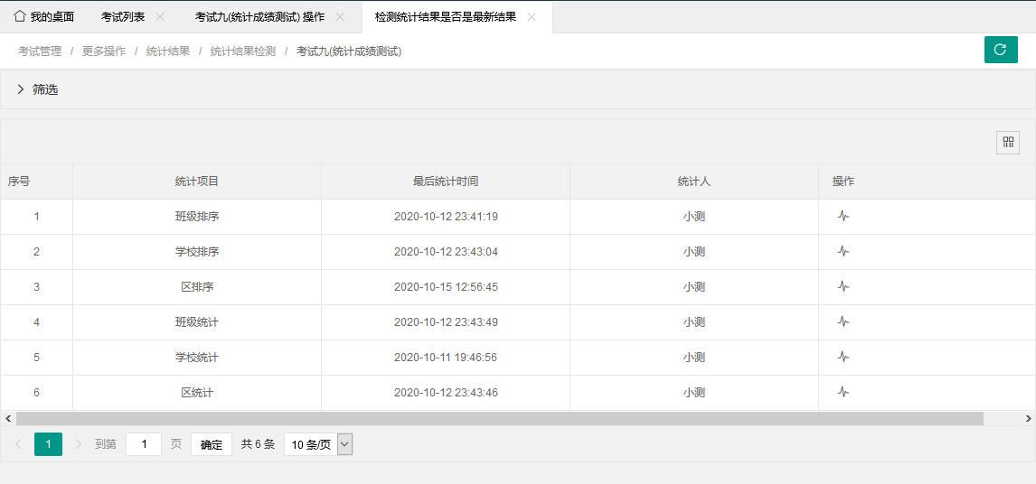Image resolution: width=1036 pixels, height=484 pixels.
Task: Click the detect icon for 学校排序 row
Action: point(843,252)
